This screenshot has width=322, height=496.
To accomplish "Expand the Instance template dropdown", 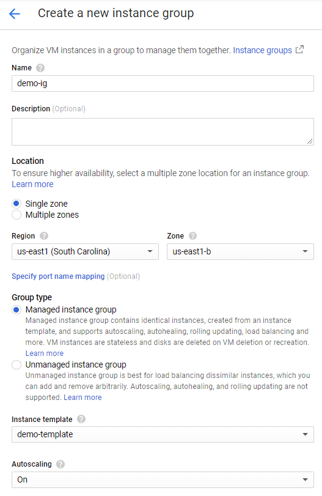I will pyautogui.click(x=163, y=434).
